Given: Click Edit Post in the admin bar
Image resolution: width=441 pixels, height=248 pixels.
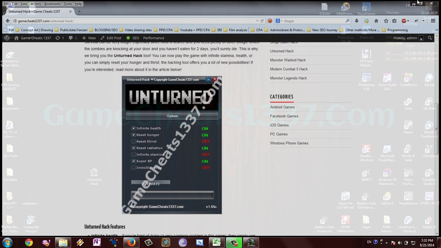Looking at the screenshot, I should [111, 38].
